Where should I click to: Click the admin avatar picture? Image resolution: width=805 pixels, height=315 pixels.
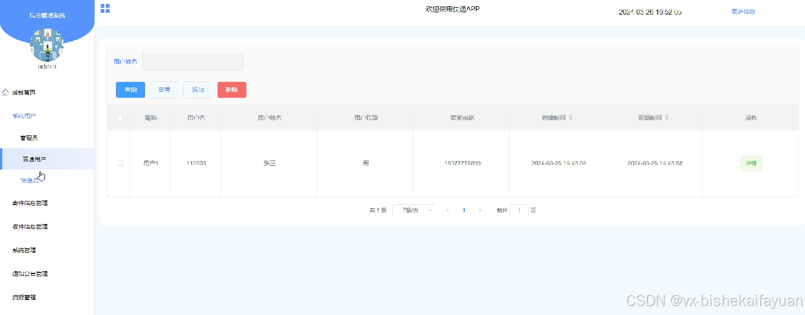coord(47,44)
